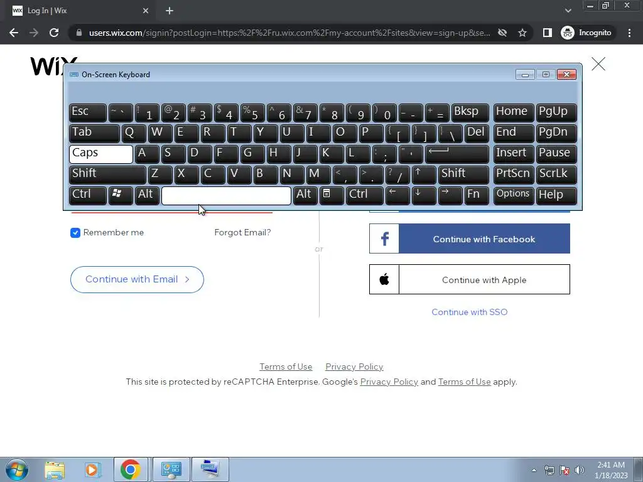Click the Del key
643x482 pixels.
[x=477, y=134]
